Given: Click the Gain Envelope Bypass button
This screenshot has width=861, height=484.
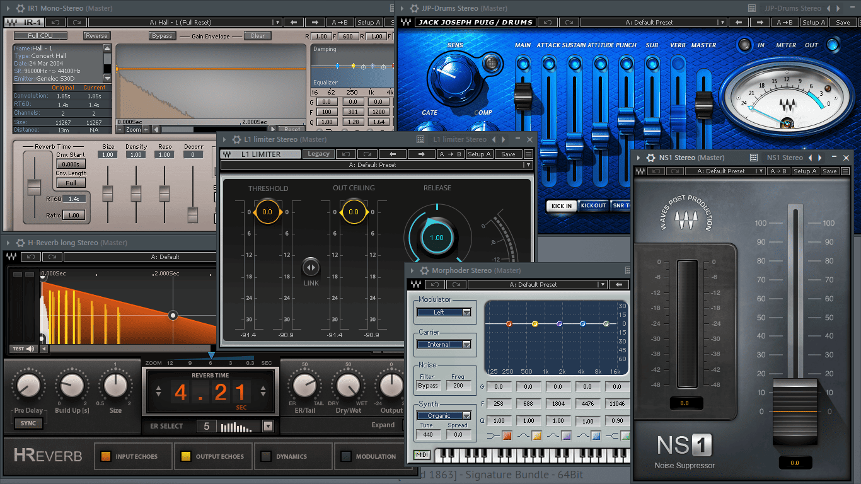Looking at the screenshot, I should coord(162,36).
